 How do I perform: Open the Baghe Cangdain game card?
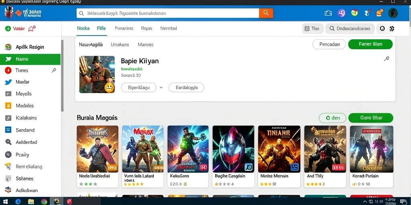point(233,157)
